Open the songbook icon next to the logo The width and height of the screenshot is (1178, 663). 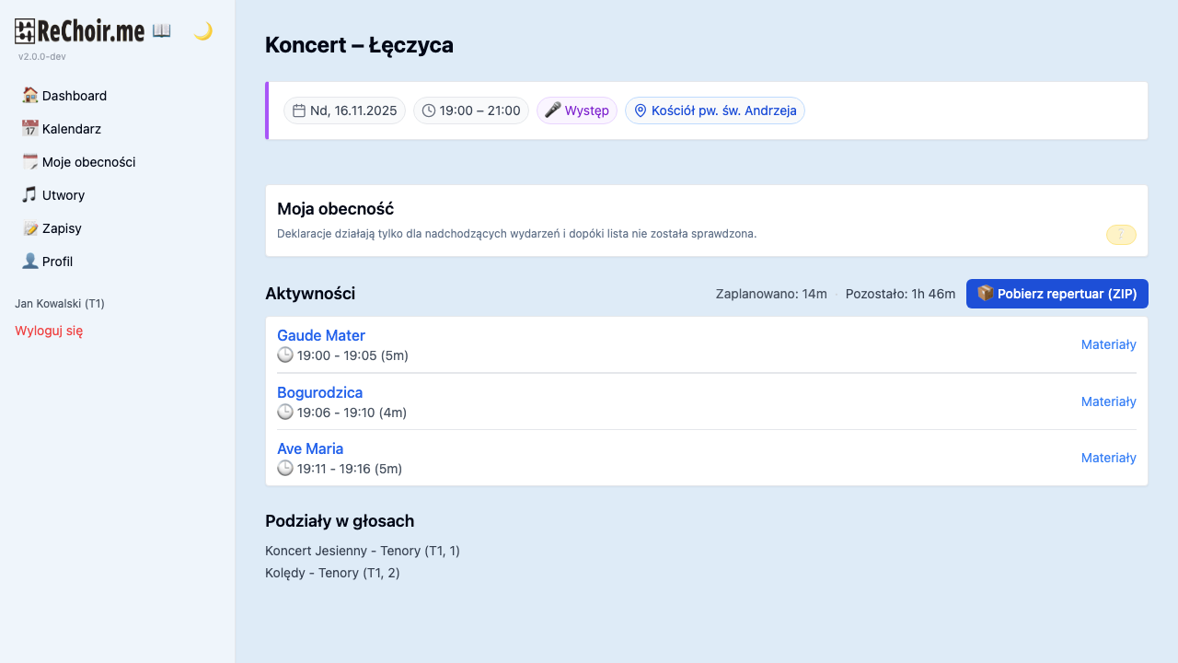click(x=162, y=29)
